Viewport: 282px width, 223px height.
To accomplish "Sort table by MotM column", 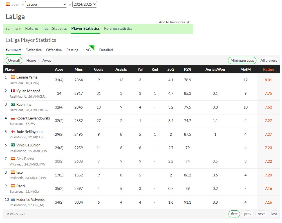I will (245, 69).
